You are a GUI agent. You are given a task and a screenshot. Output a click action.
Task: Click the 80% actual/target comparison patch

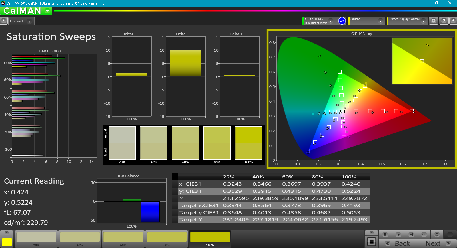click(217, 143)
